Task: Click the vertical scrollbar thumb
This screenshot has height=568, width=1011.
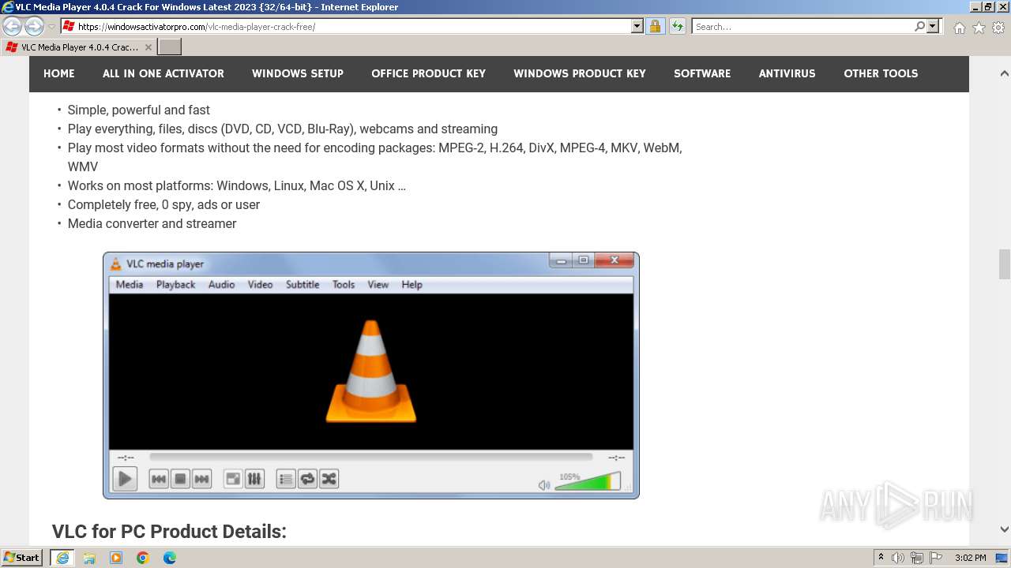Action: click(1004, 264)
